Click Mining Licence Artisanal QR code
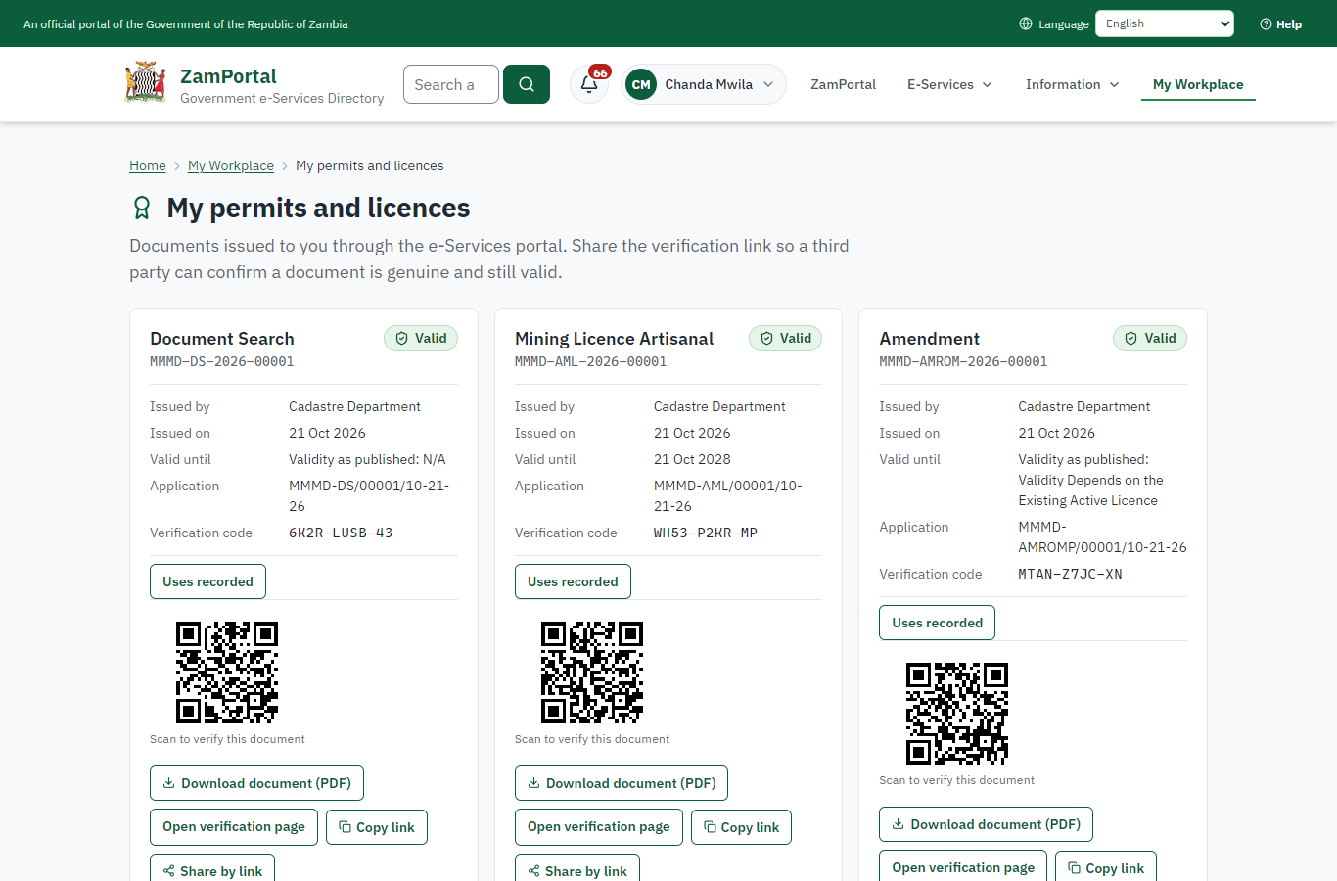This screenshot has width=1337, height=881. [x=592, y=672]
